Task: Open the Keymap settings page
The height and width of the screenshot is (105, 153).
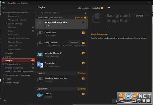Action: click(9, 53)
